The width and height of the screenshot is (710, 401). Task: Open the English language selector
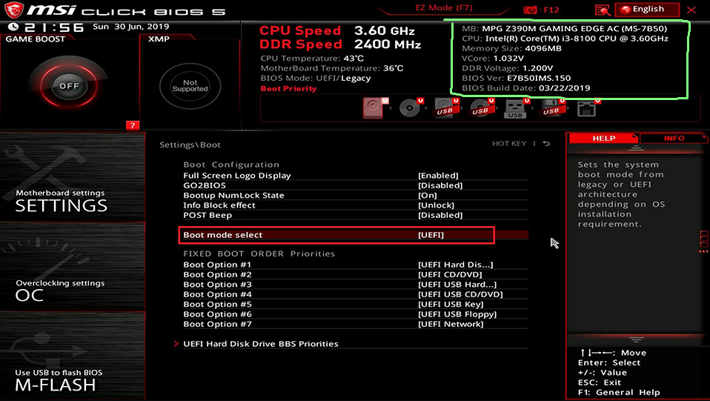click(647, 10)
